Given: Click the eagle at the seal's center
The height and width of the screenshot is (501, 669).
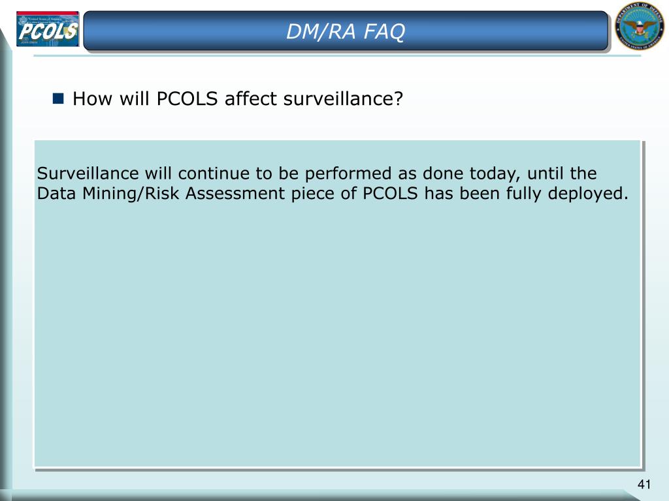Looking at the screenshot, I should tap(639, 27).
